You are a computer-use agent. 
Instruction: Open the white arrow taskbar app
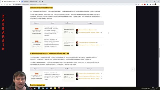(35, 88)
